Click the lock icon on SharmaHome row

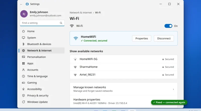point(163,67)
